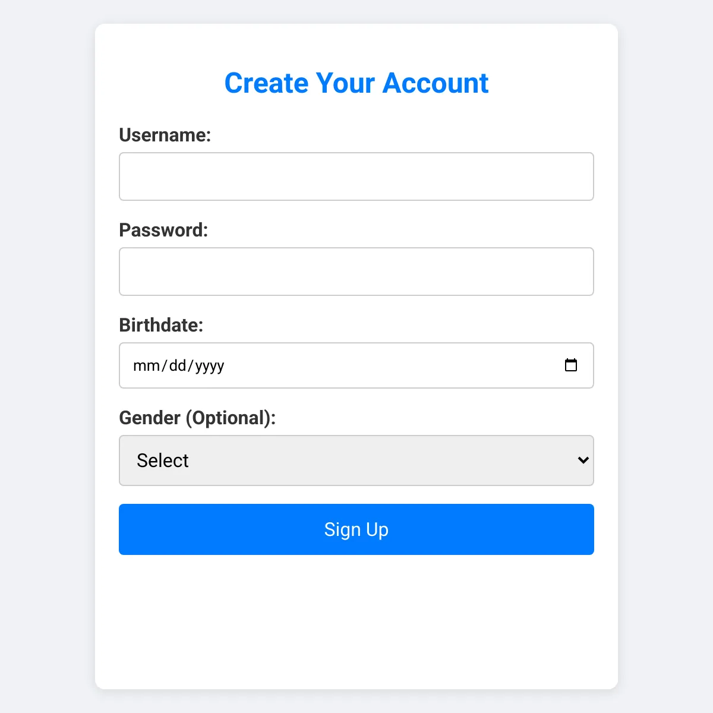Click the "Gender (Optional):" label
Image resolution: width=713 pixels, height=713 pixels.
(197, 418)
